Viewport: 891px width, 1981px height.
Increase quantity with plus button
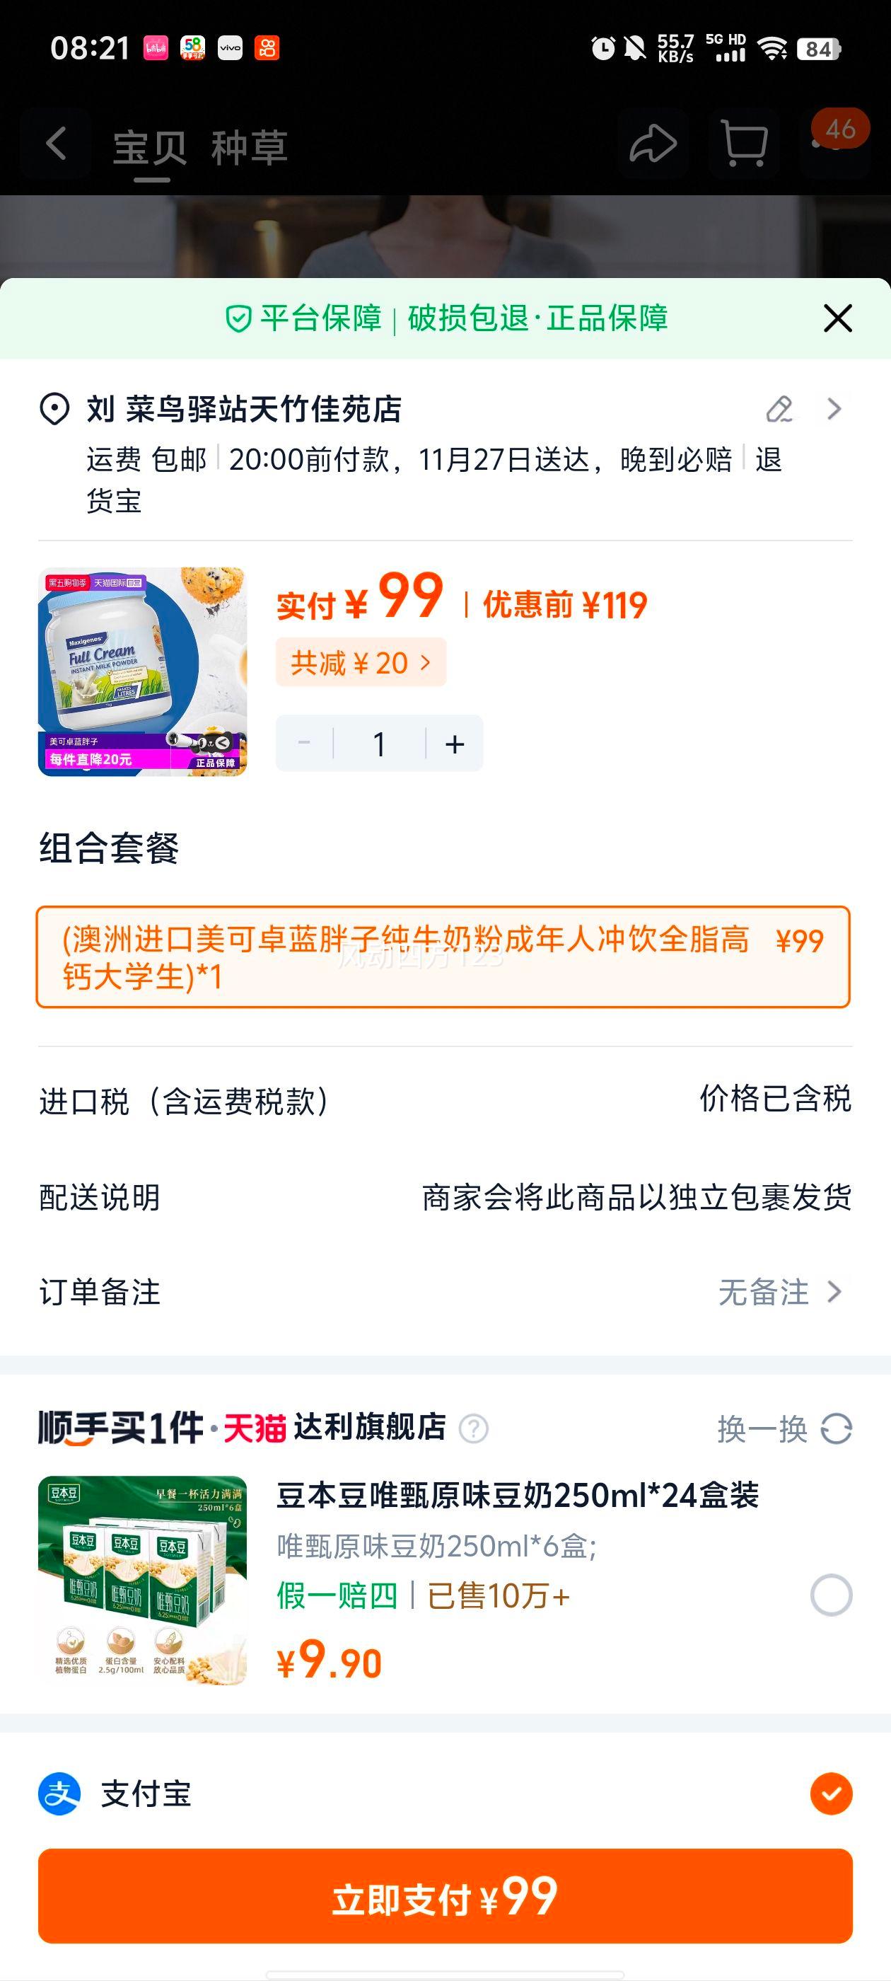point(455,744)
